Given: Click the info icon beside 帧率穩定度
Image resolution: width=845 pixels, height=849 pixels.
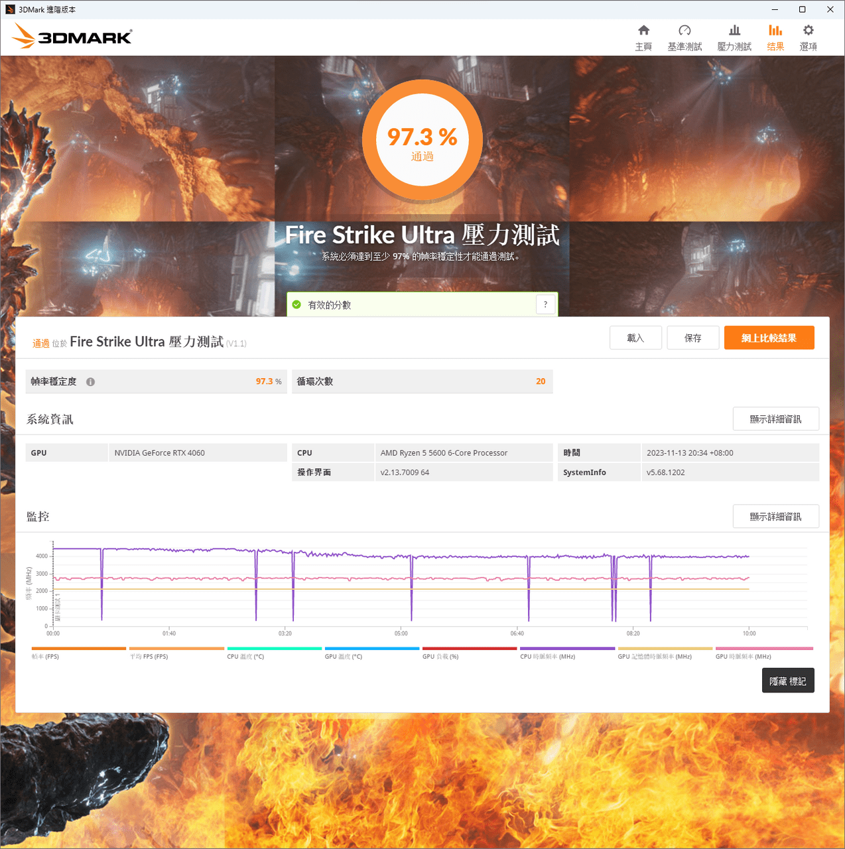Looking at the screenshot, I should point(91,381).
